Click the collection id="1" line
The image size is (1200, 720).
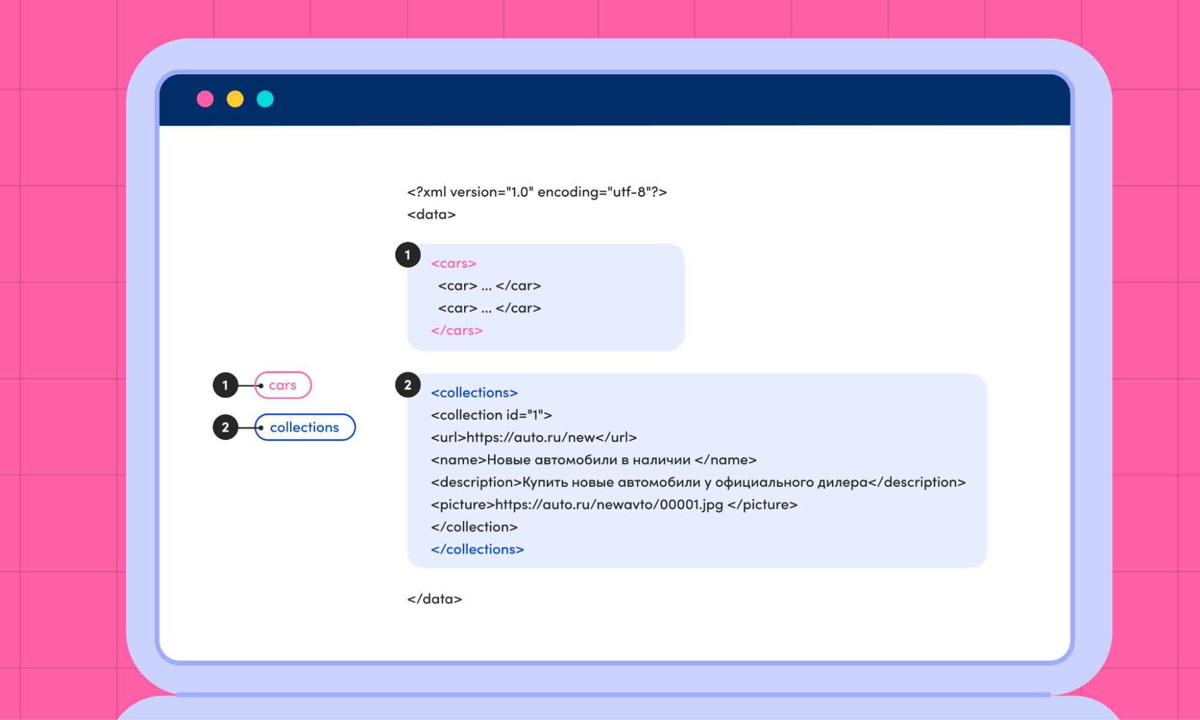(x=491, y=415)
